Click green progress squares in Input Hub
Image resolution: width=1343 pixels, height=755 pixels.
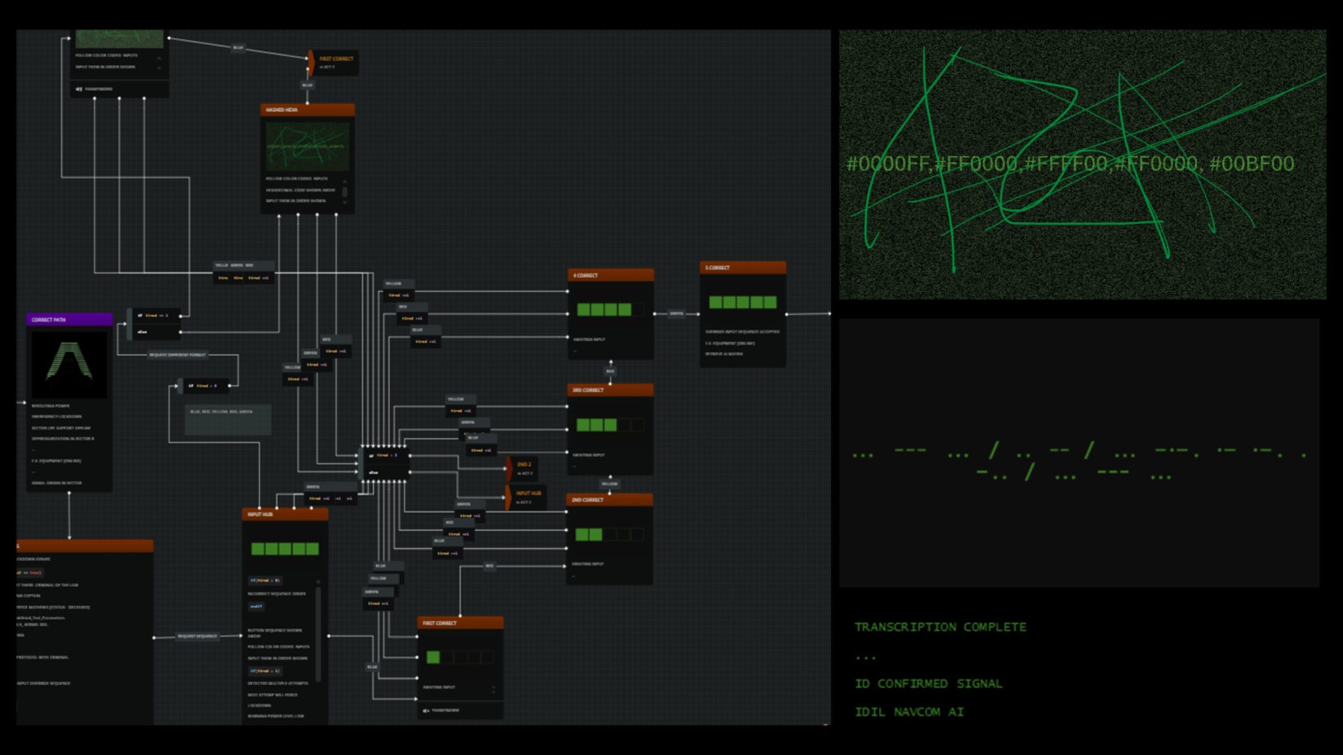click(285, 549)
